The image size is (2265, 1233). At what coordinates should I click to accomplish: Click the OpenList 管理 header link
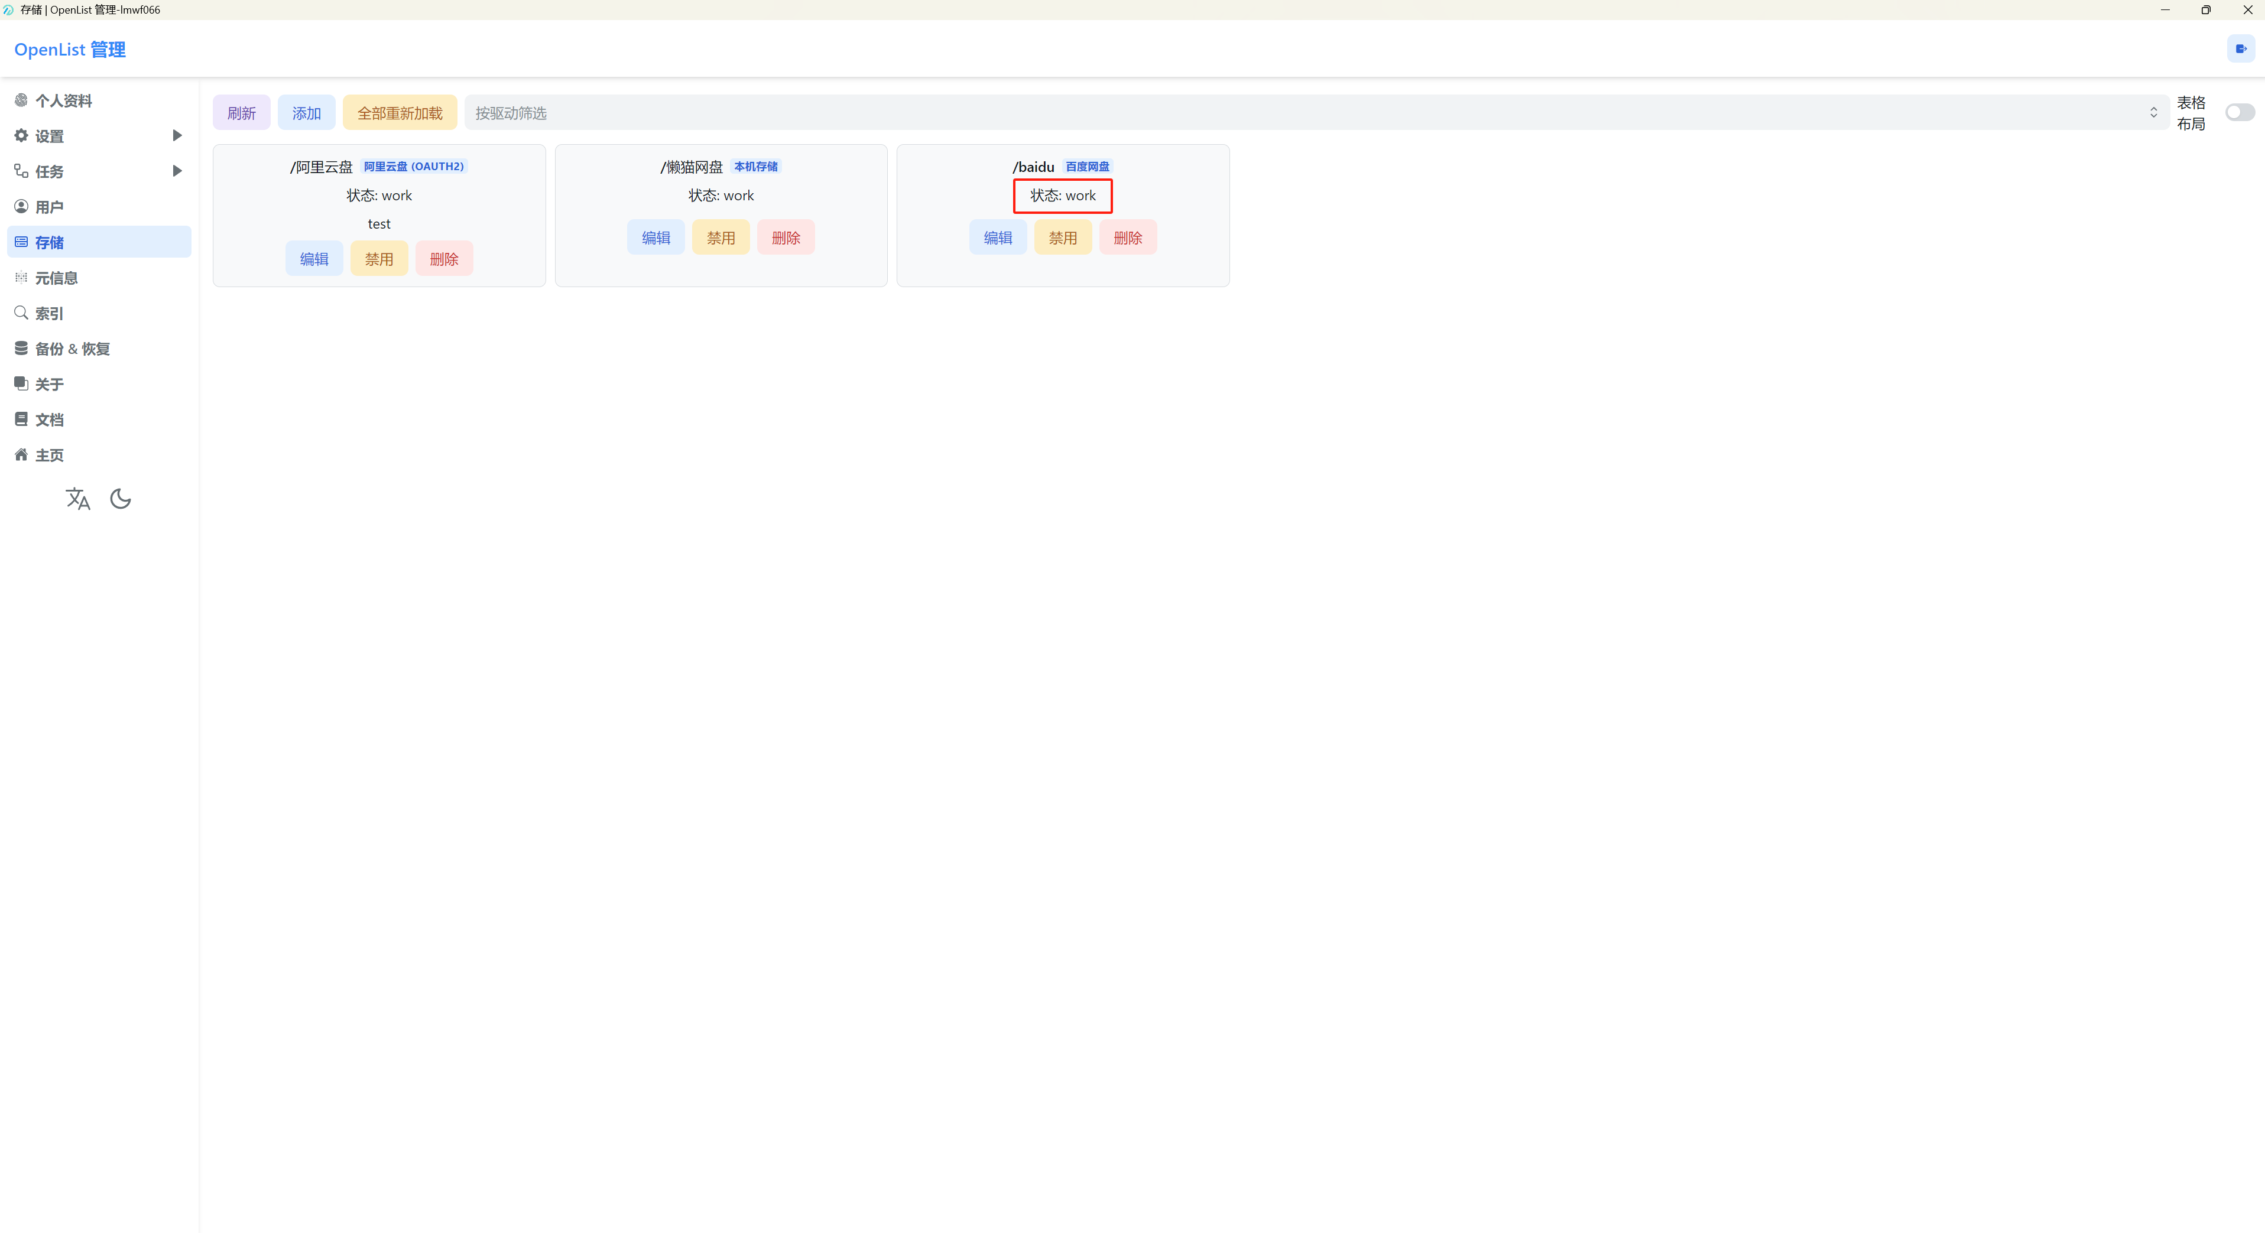70,49
